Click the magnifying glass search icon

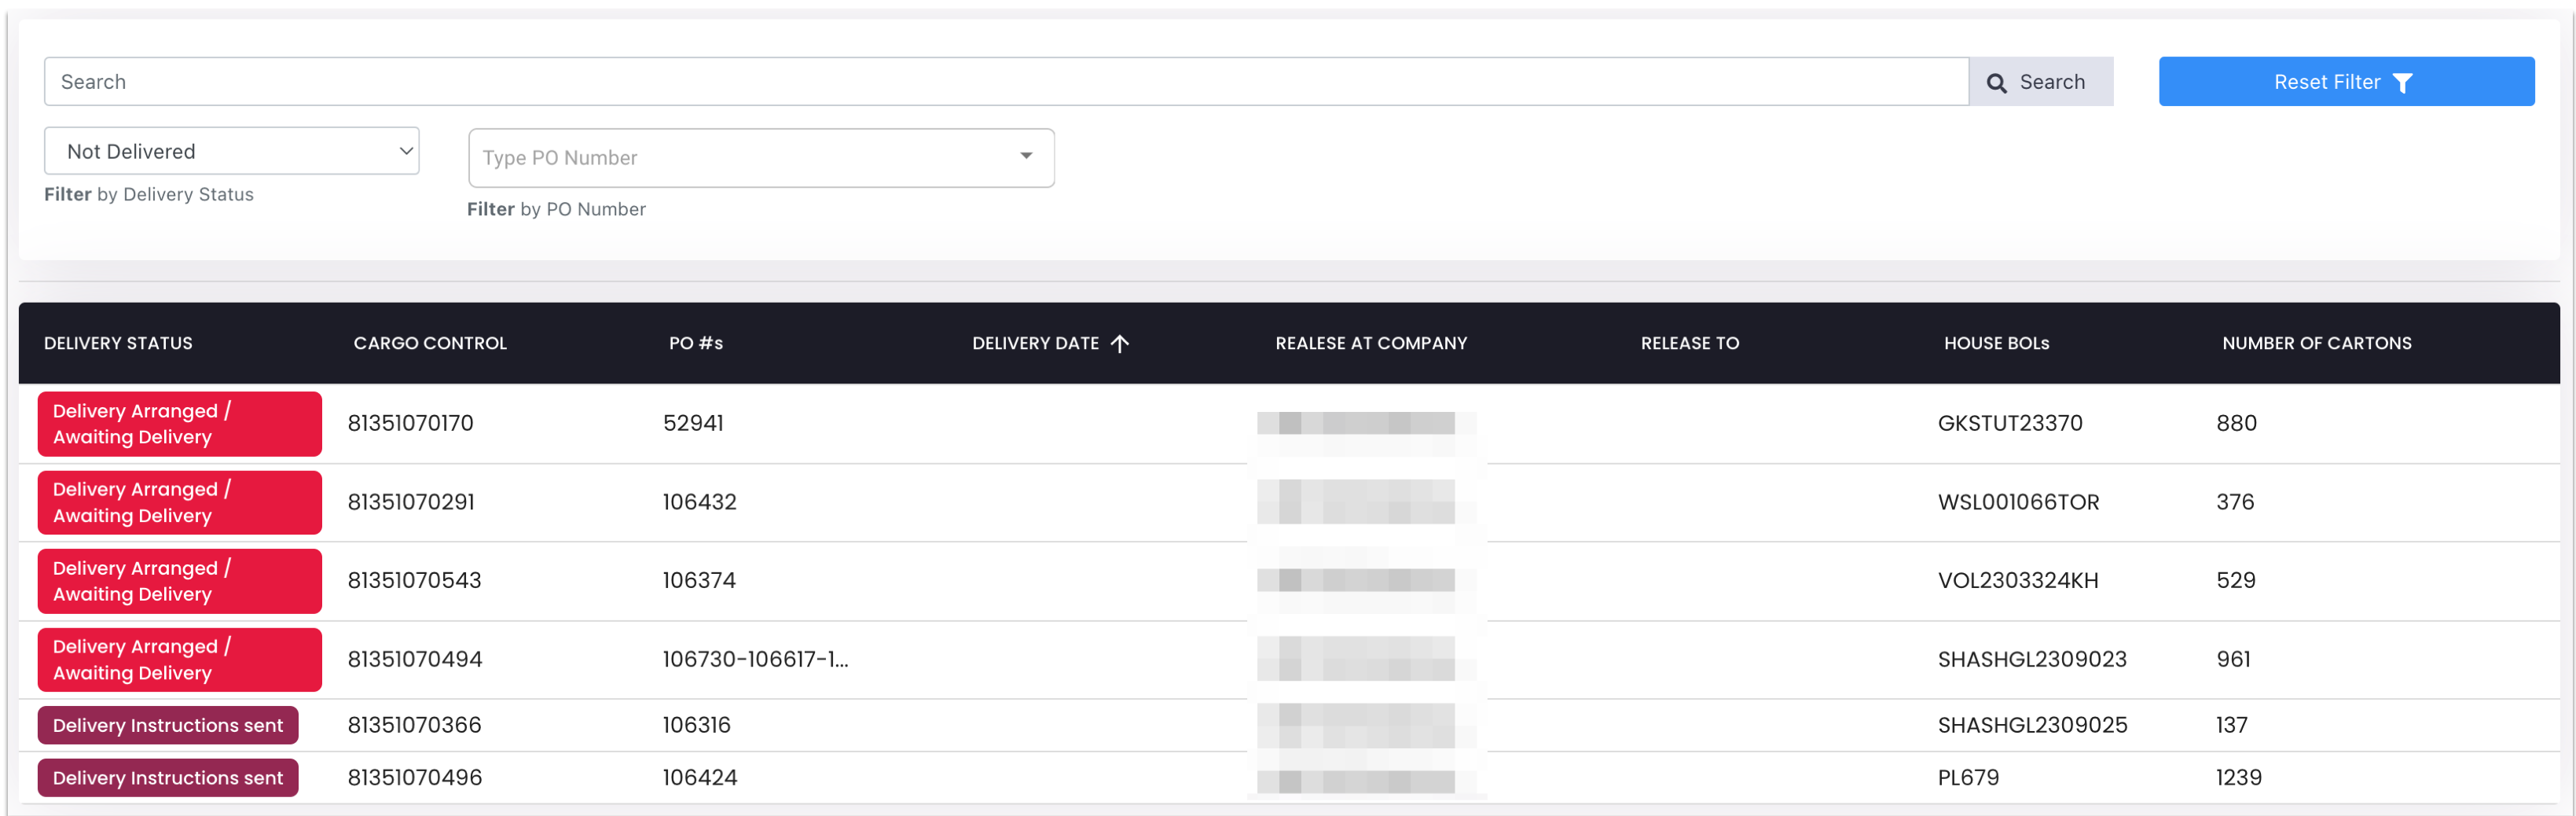point(1996,83)
